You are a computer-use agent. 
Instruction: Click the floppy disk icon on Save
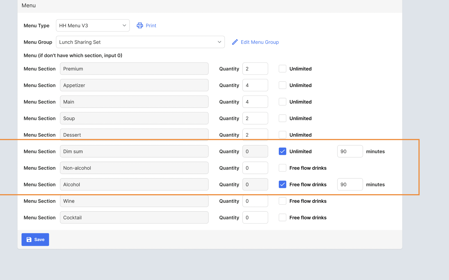[29, 240]
